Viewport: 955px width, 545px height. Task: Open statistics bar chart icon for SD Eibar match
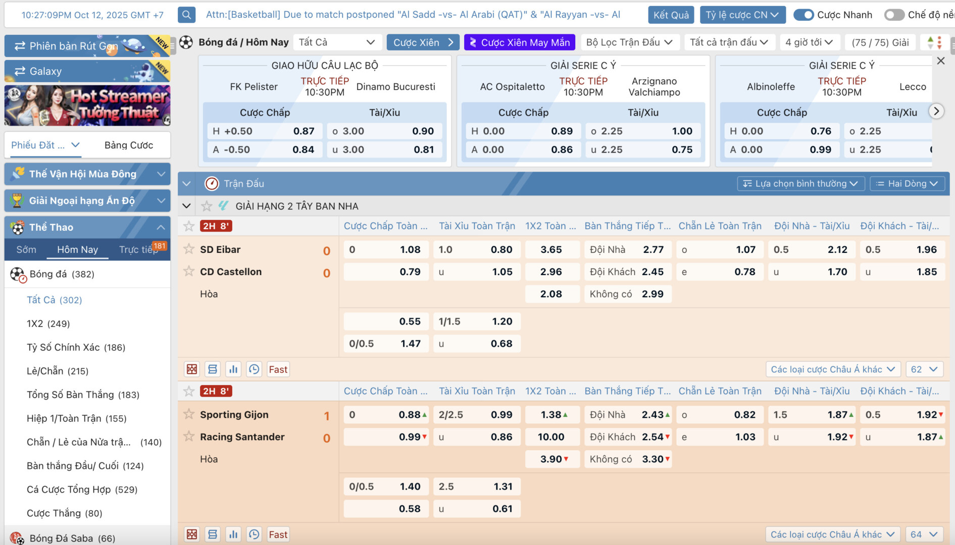pos(233,369)
